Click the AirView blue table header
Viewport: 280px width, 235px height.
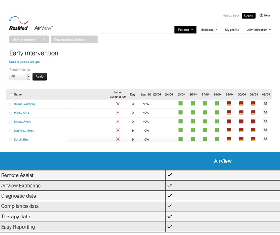tap(223, 161)
